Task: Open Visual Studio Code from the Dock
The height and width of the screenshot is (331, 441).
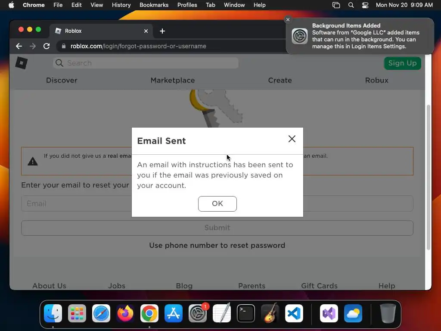Action: click(x=294, y=313)
